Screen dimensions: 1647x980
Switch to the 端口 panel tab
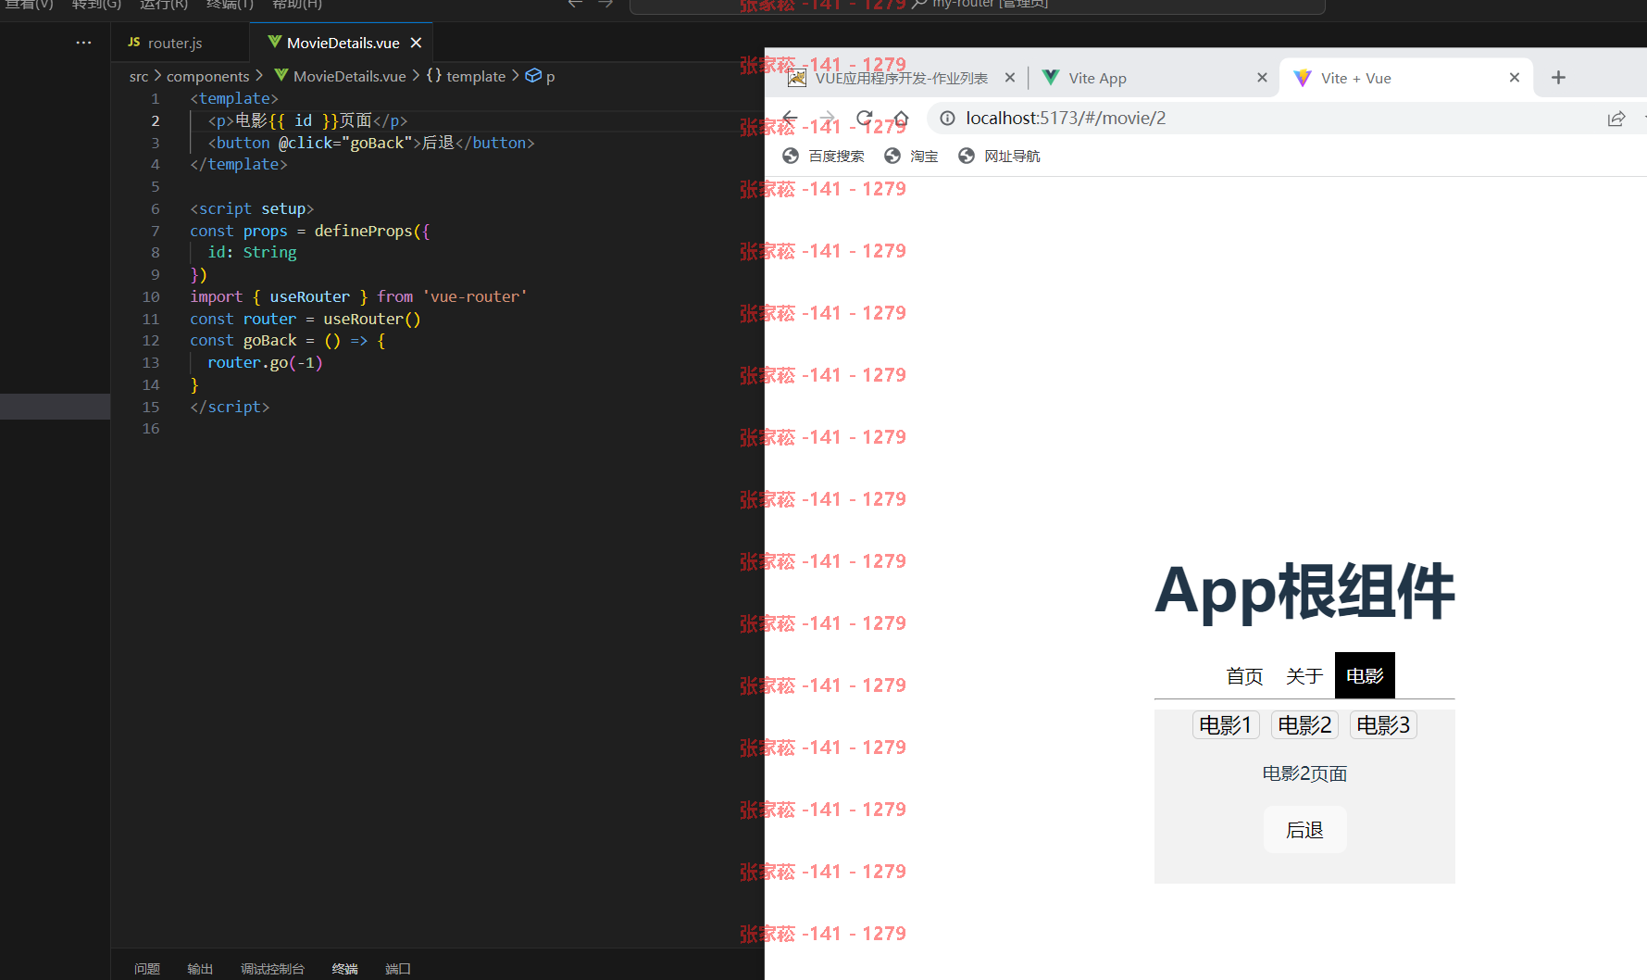point(398,969)
